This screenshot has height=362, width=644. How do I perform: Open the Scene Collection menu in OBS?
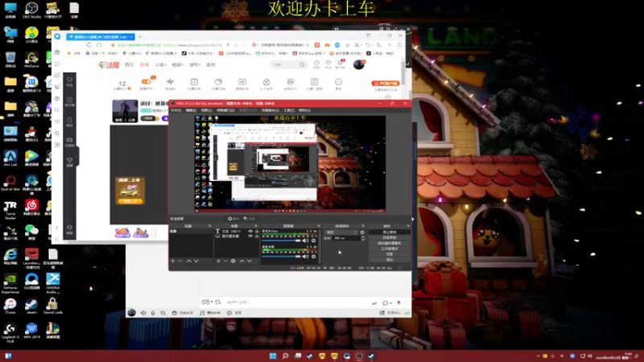click(x=270, y=110)
